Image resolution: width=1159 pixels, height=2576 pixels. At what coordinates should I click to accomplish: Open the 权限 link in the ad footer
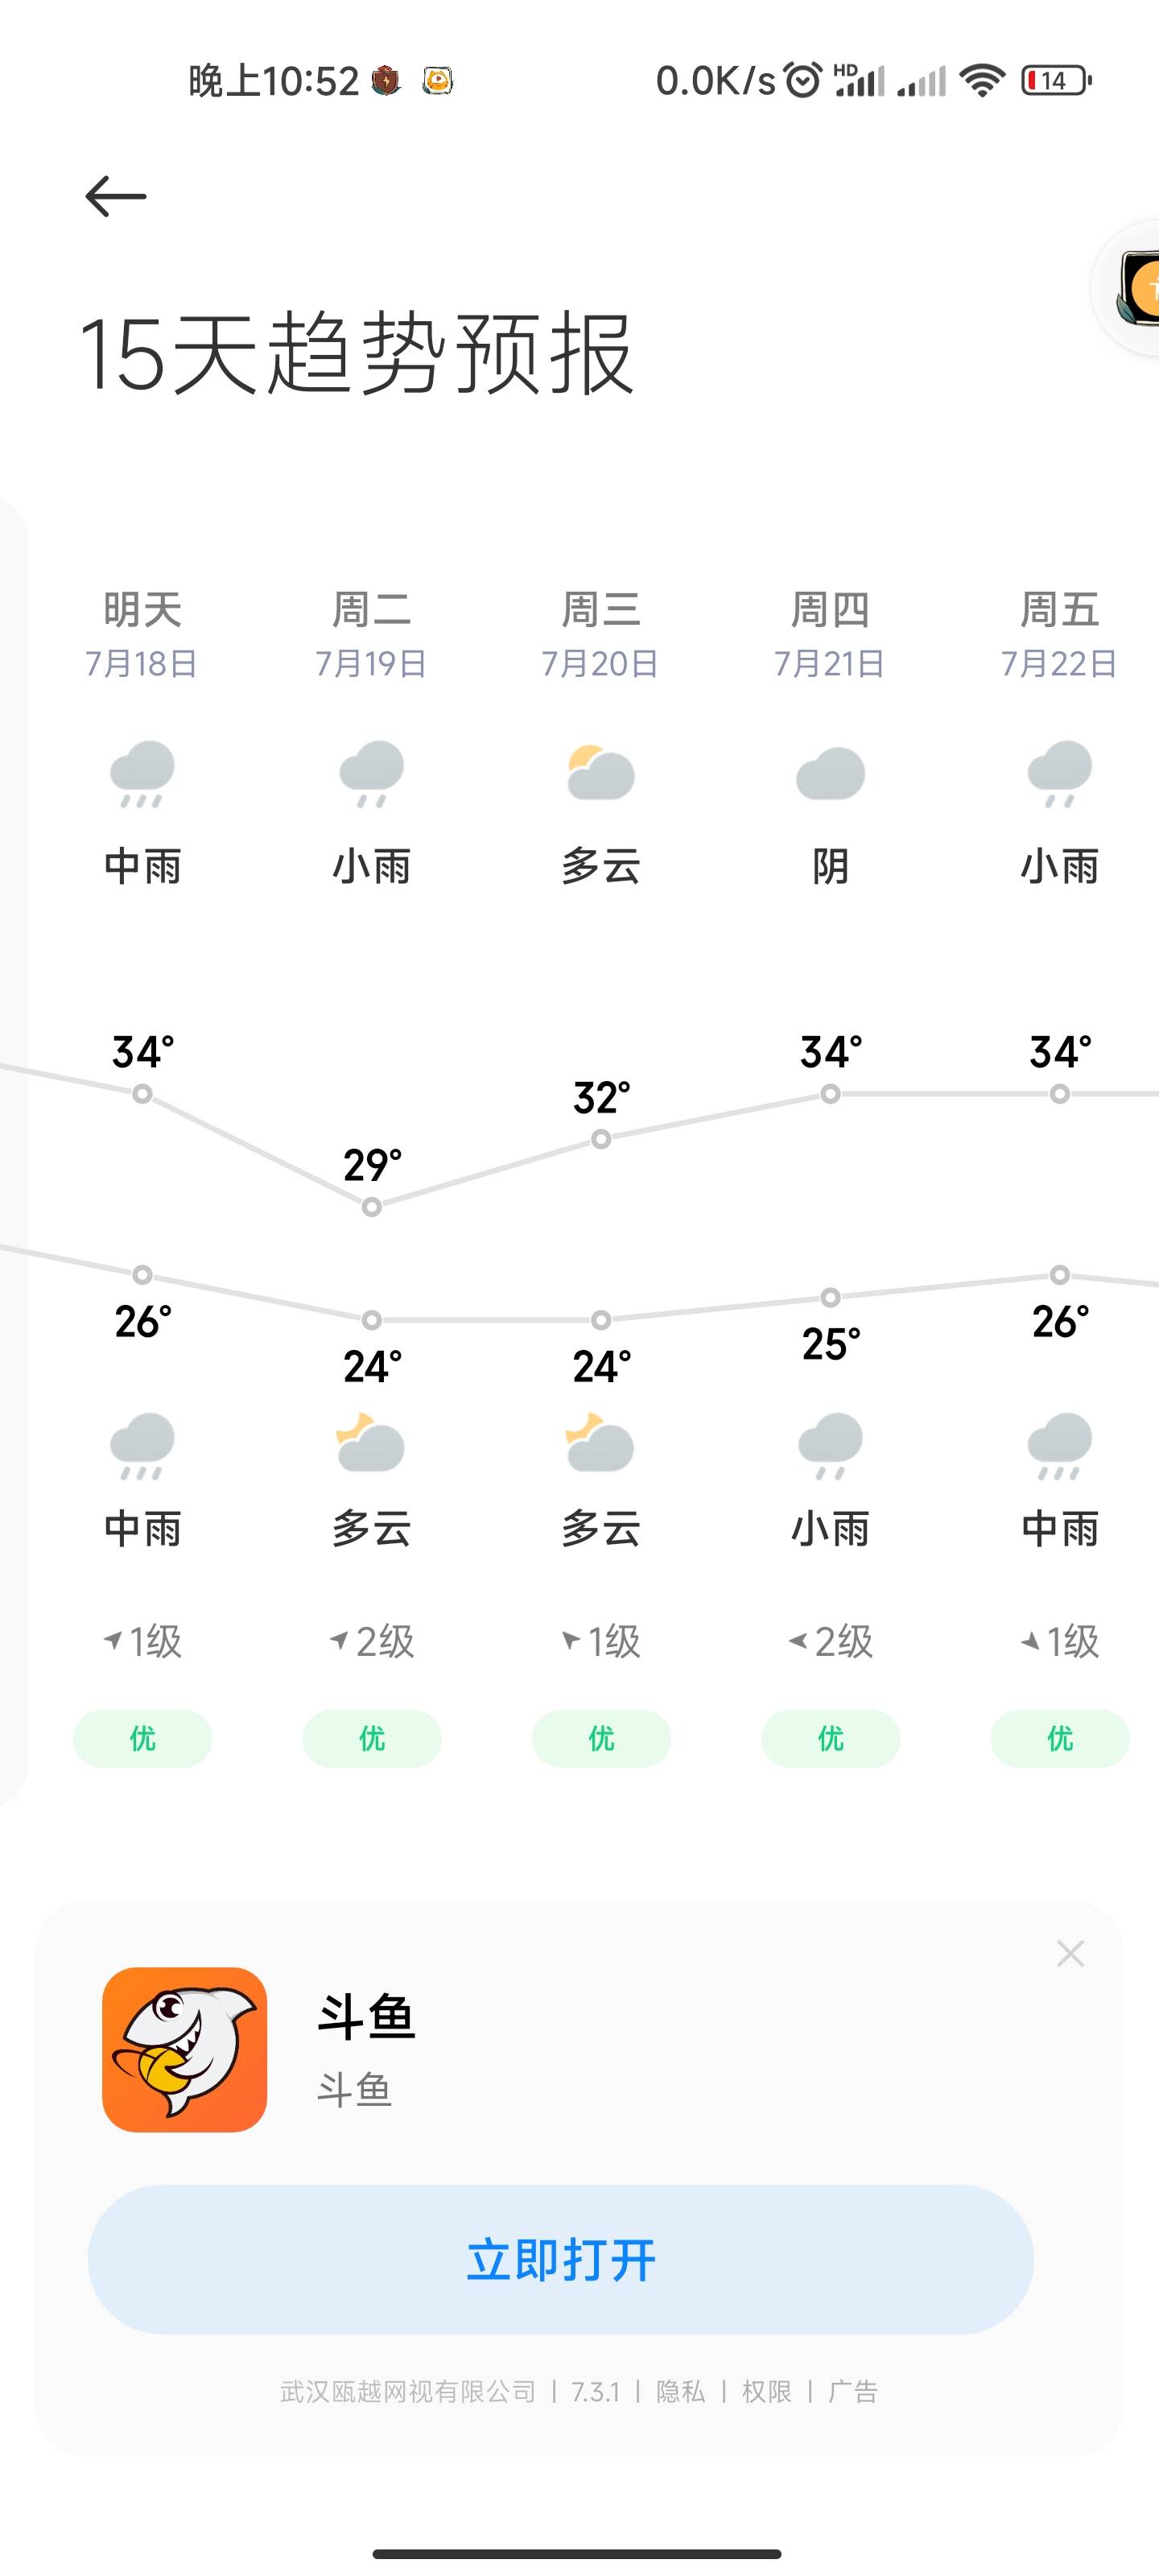pyautogui.click(x=767, y=2391)
